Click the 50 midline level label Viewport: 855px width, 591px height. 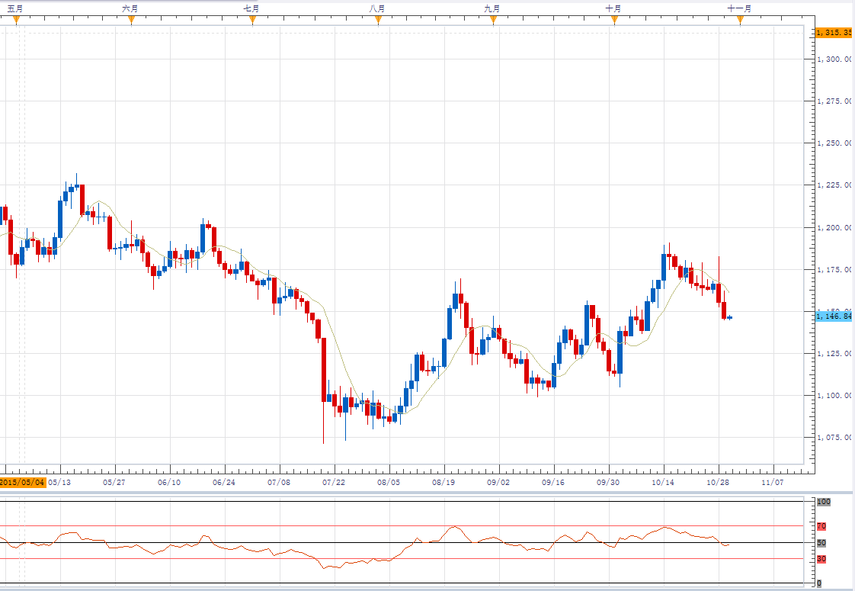(x=821, y=543)
